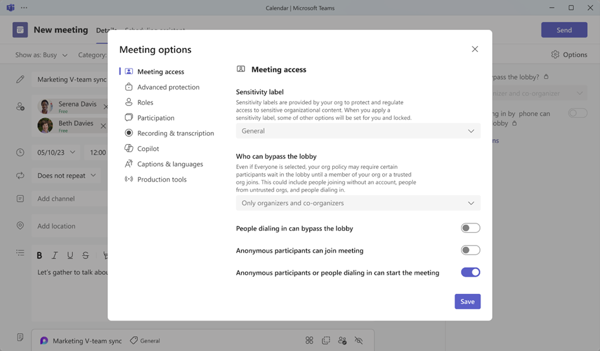Disable anonymous participants can start the meeting

(470, 272)
